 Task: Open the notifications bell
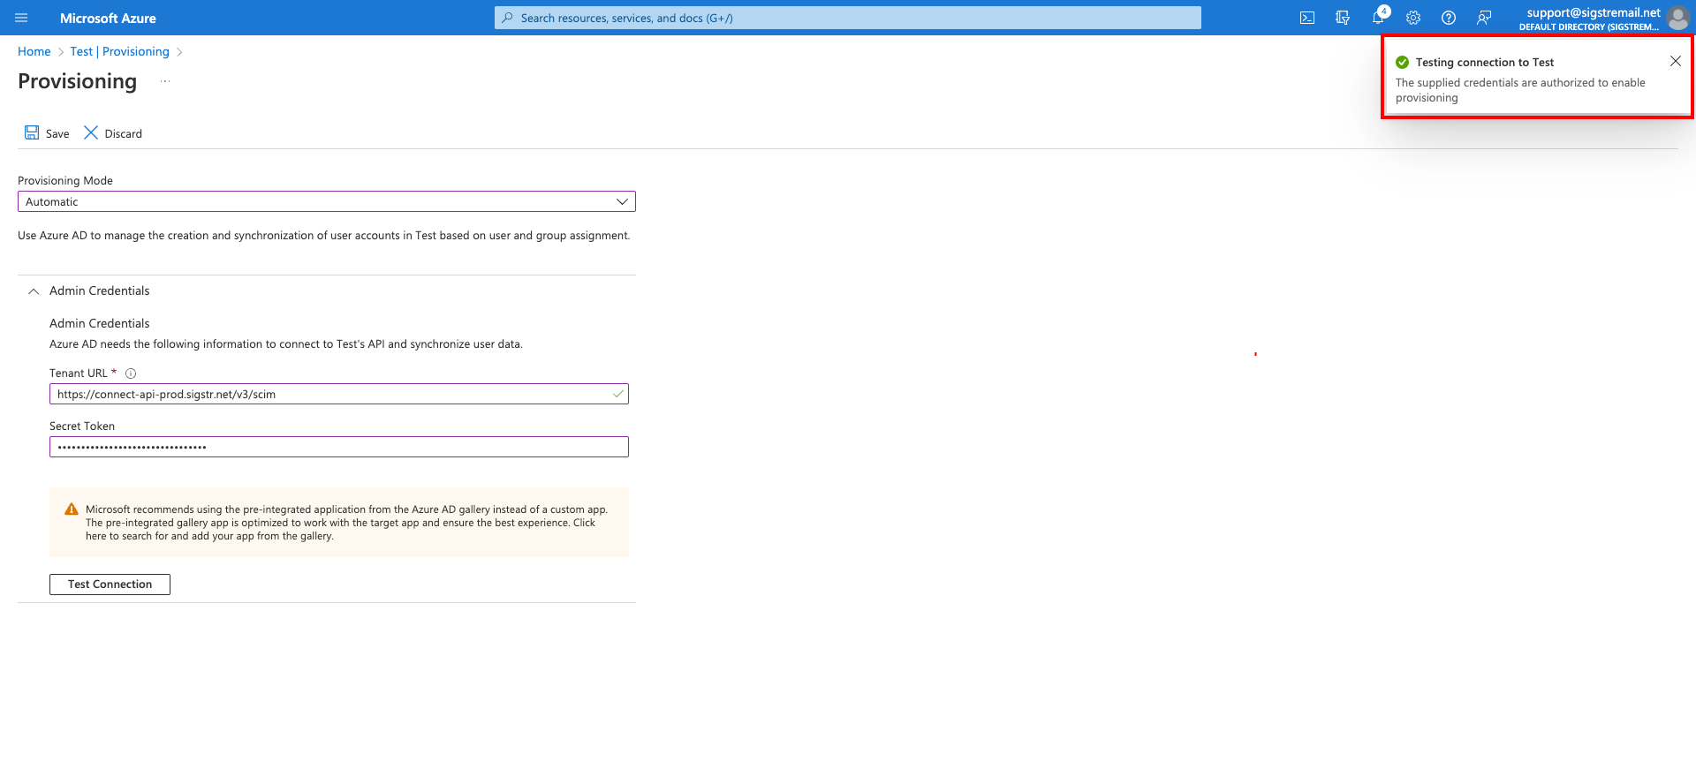[x=1378, y=18]
